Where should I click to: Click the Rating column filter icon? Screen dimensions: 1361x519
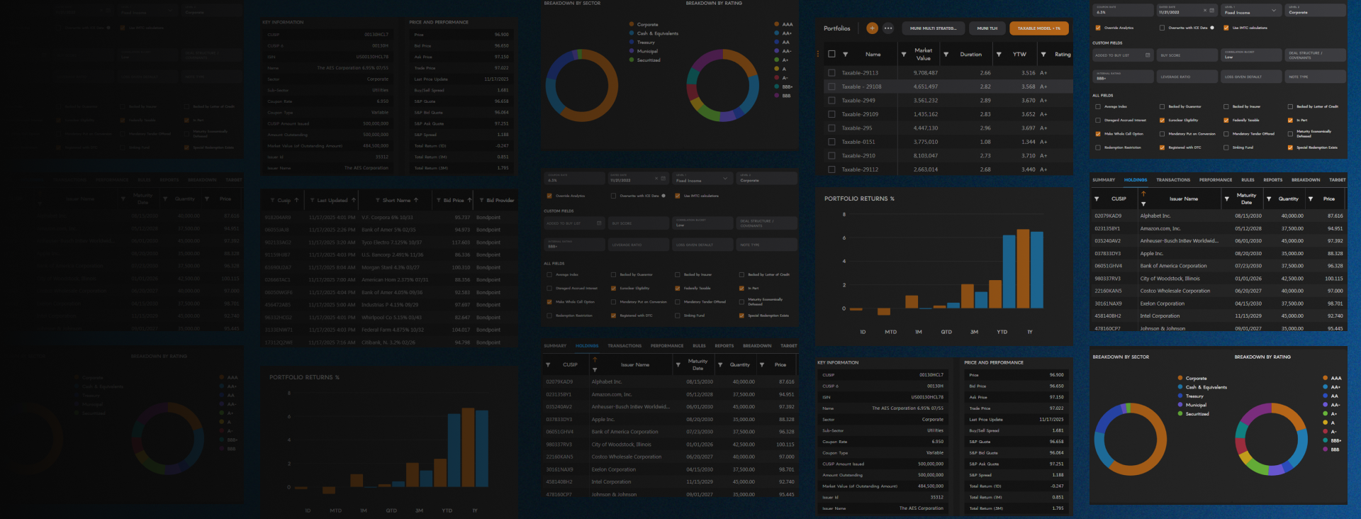(1043, 55)
